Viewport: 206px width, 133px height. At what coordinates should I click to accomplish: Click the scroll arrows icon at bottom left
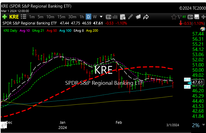(x=3, y=125)
